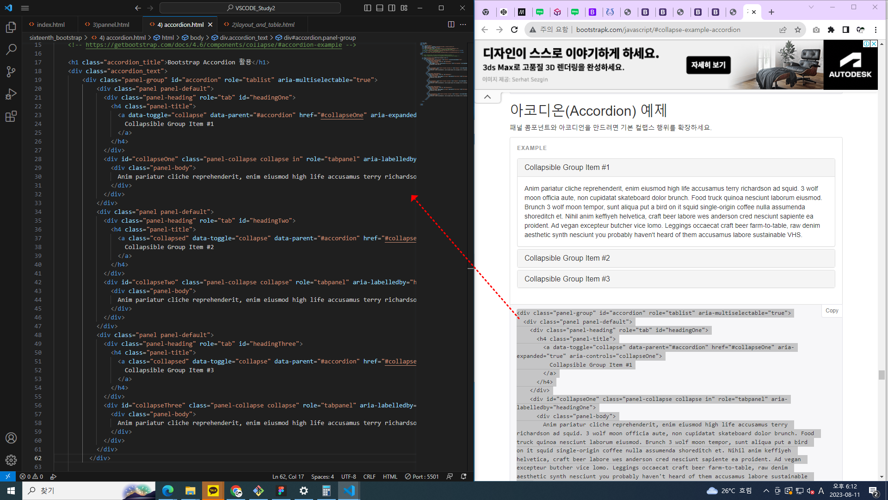
Task: Open the Search view in sidebar
Action: point(11,49)
